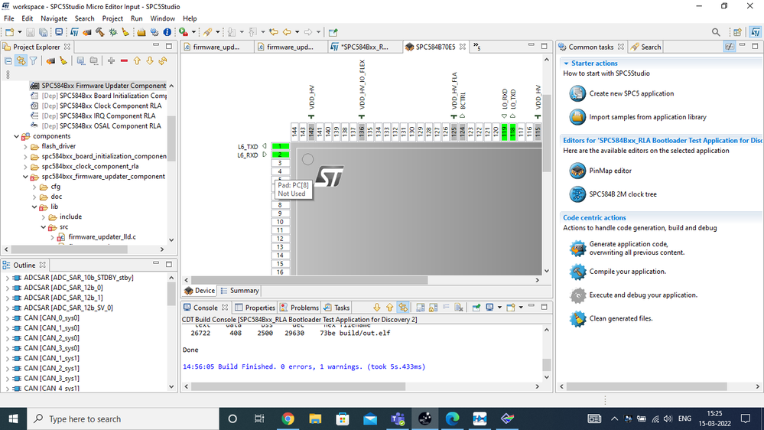
Task: Expand the flash_driver folder
Action: pos(25,146)
